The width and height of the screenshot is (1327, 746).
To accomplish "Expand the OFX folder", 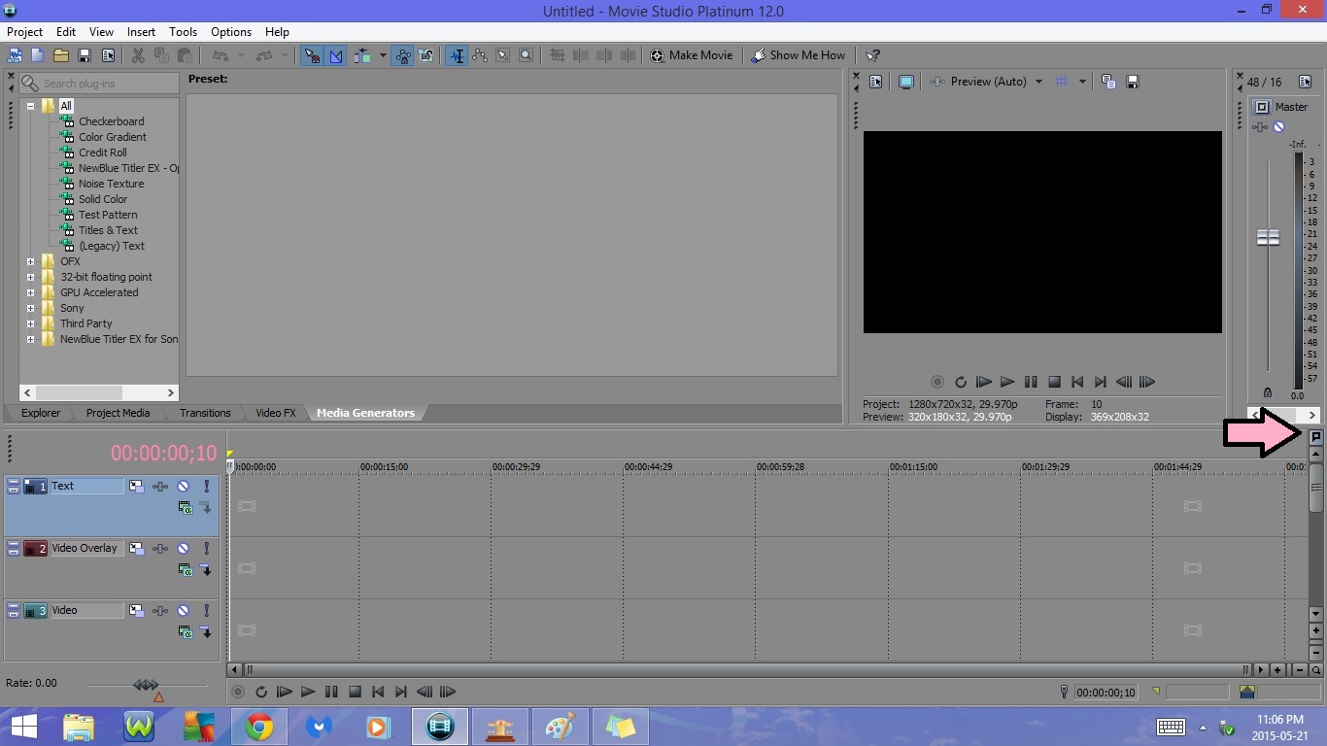I will pos(30,261).
